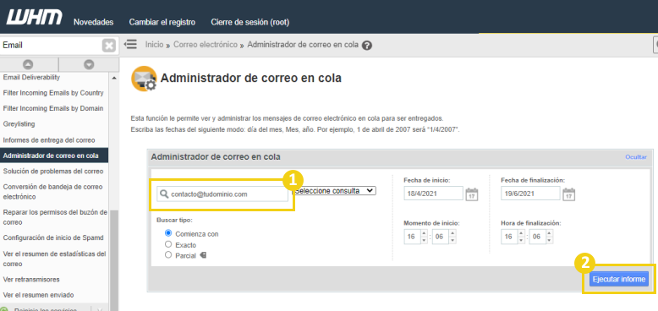The width and height of the screenshot is (658, 311).
Task: Click the start hour field showing 16
Action: click(412, 237)
